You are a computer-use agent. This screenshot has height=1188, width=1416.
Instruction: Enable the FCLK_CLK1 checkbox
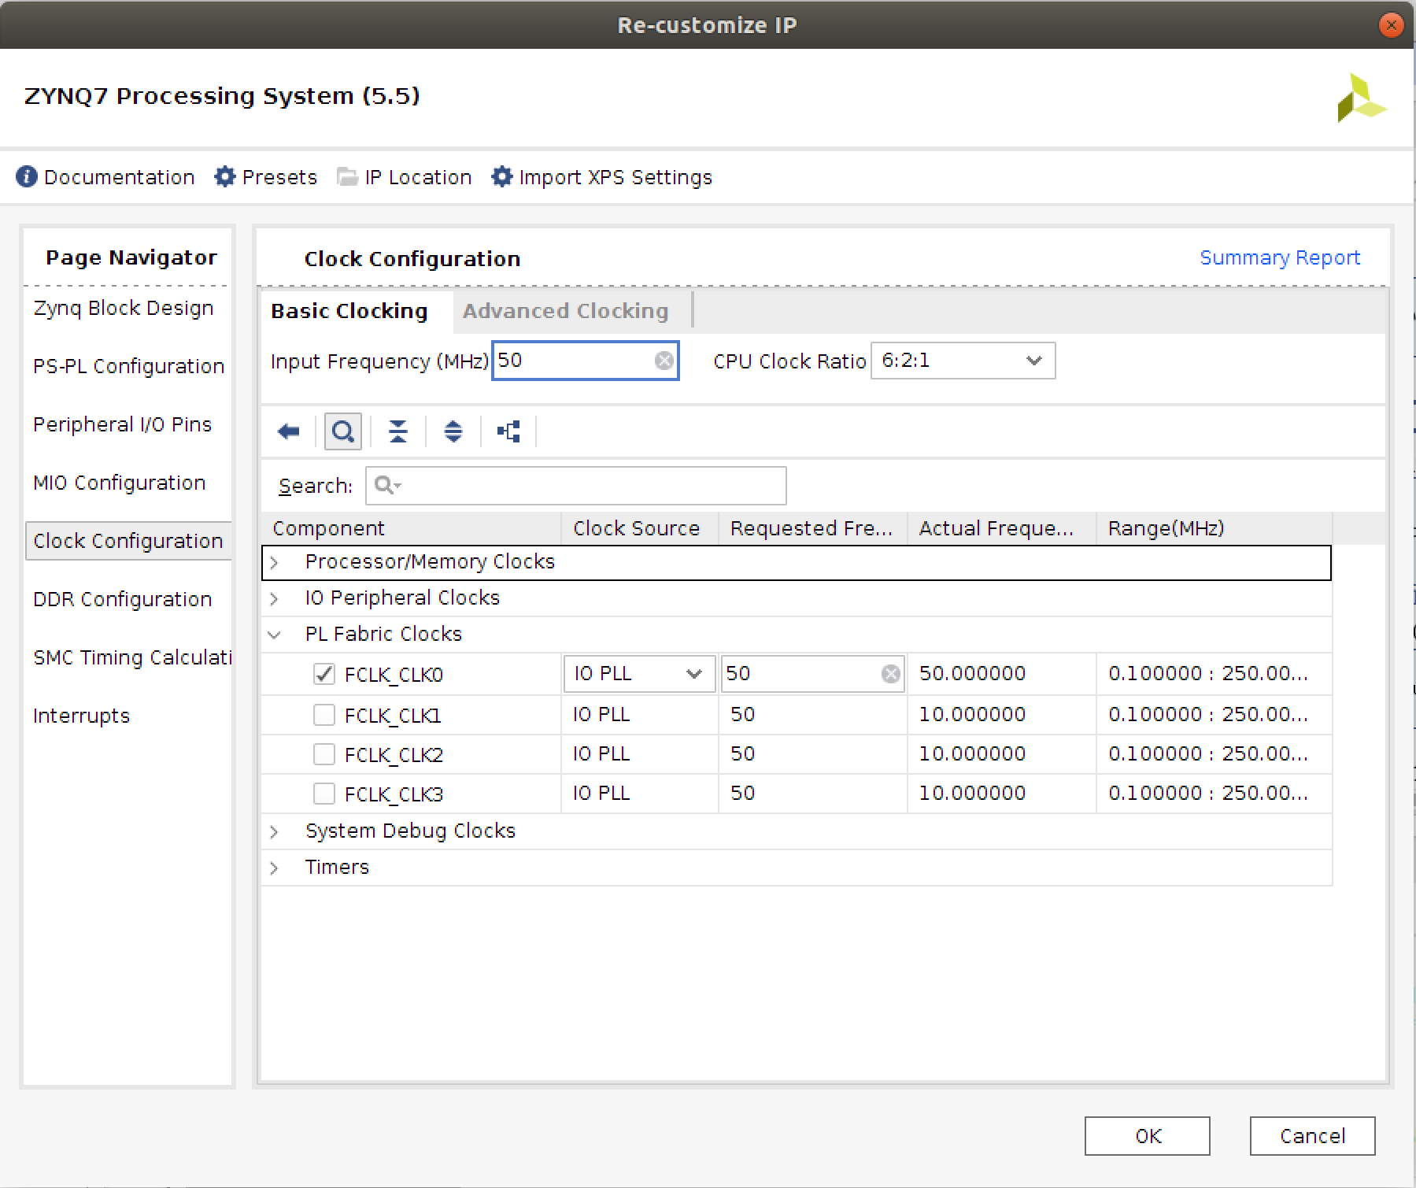pos(324,715)
